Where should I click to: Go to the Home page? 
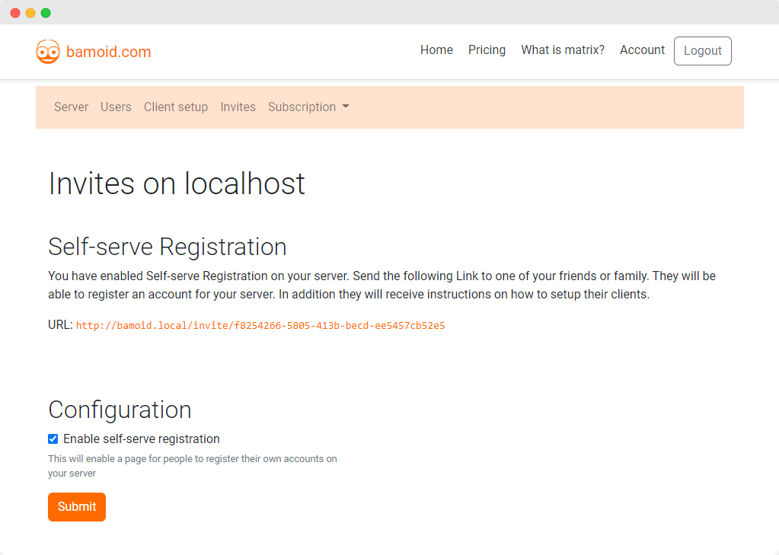coord(436,49)
